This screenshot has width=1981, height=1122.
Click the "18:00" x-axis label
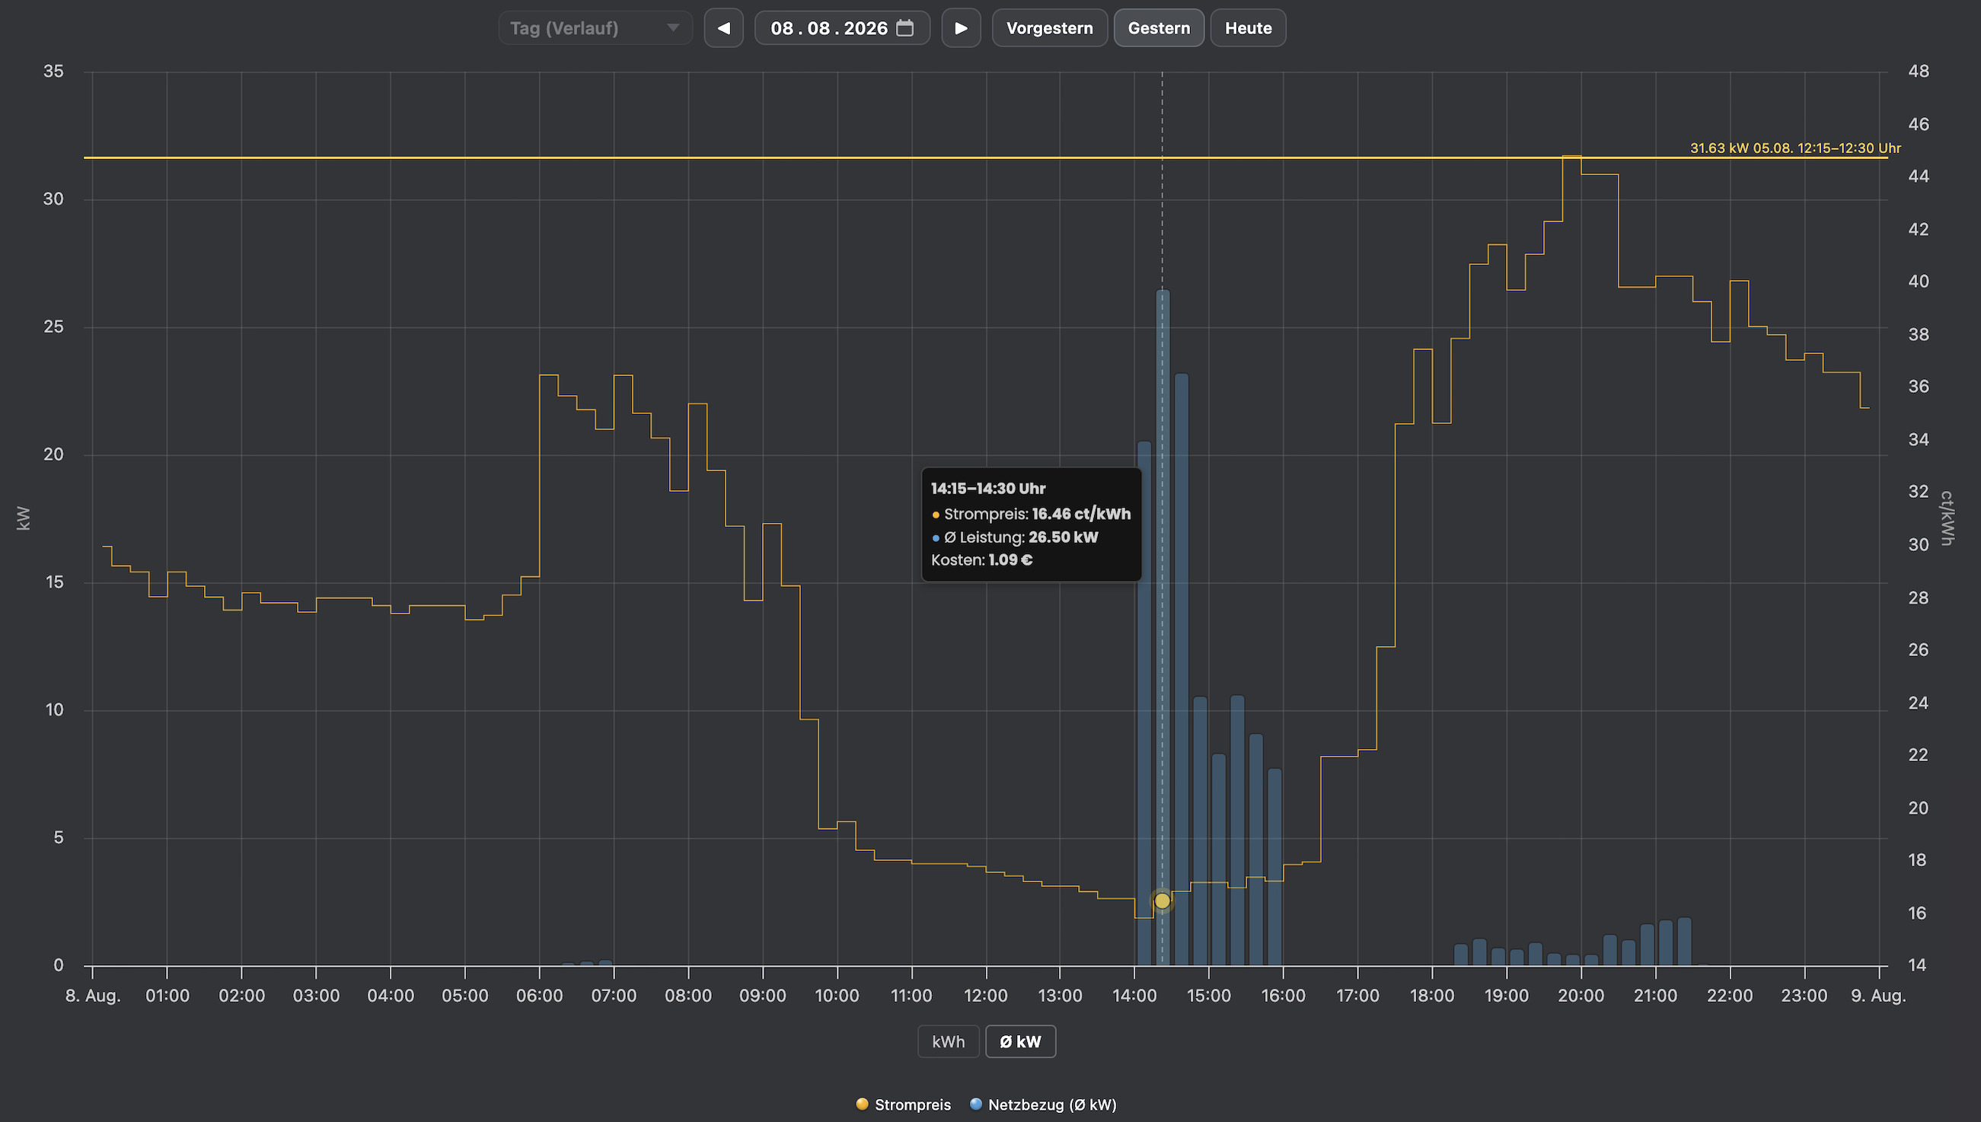[x=1431, y=996]
